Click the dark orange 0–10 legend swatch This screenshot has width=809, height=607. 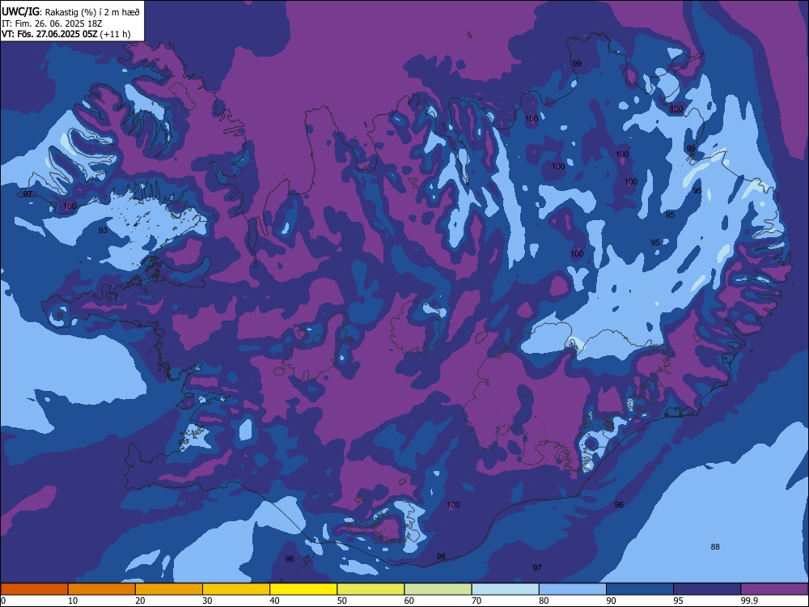click(34, 589)
